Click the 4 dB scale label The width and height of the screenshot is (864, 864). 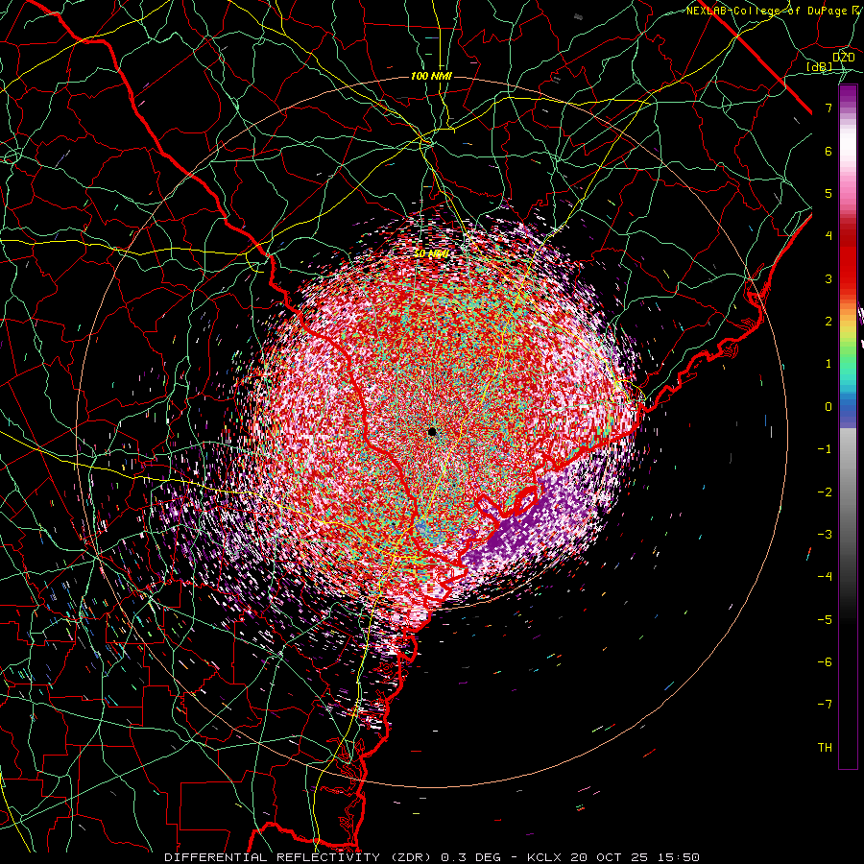tap(828, 236)
